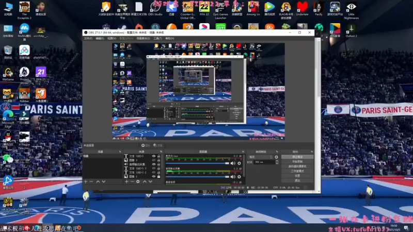This screenshot has width=413, height=232.
Task: Open Outlast 2 desktop icon
Action: [x=351, y=30]
